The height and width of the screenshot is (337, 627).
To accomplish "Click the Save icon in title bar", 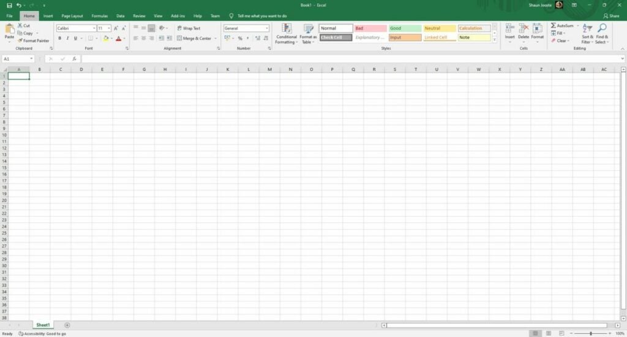I will point(9,5).
